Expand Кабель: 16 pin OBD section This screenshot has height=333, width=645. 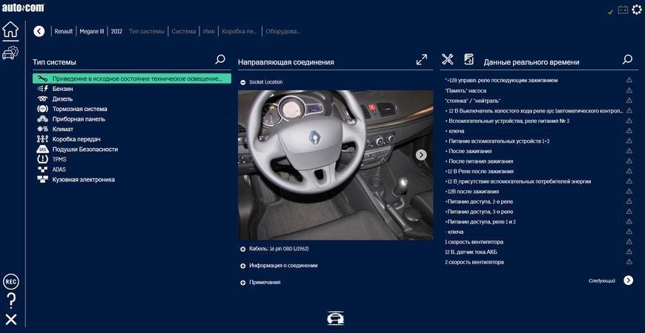pos(242,249)
